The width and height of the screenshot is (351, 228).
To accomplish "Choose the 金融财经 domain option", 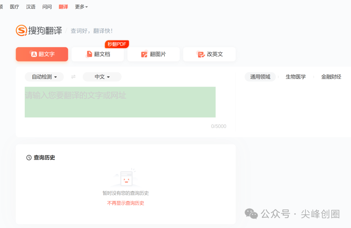I will pos(331,77).
